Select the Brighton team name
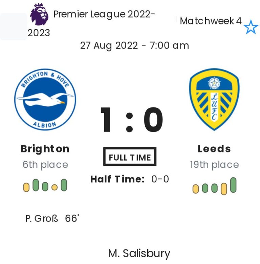The image size is (260, 264). (x=45, y=149)
